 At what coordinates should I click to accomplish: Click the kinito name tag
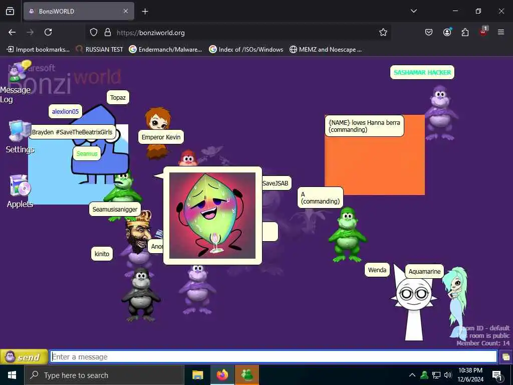102,254
